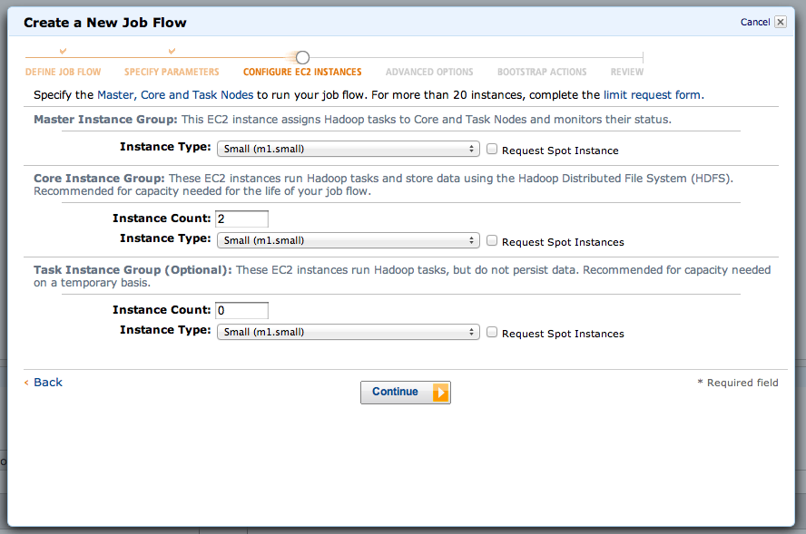Click the current step circle marker
The image size is (806, 534).
302,58
